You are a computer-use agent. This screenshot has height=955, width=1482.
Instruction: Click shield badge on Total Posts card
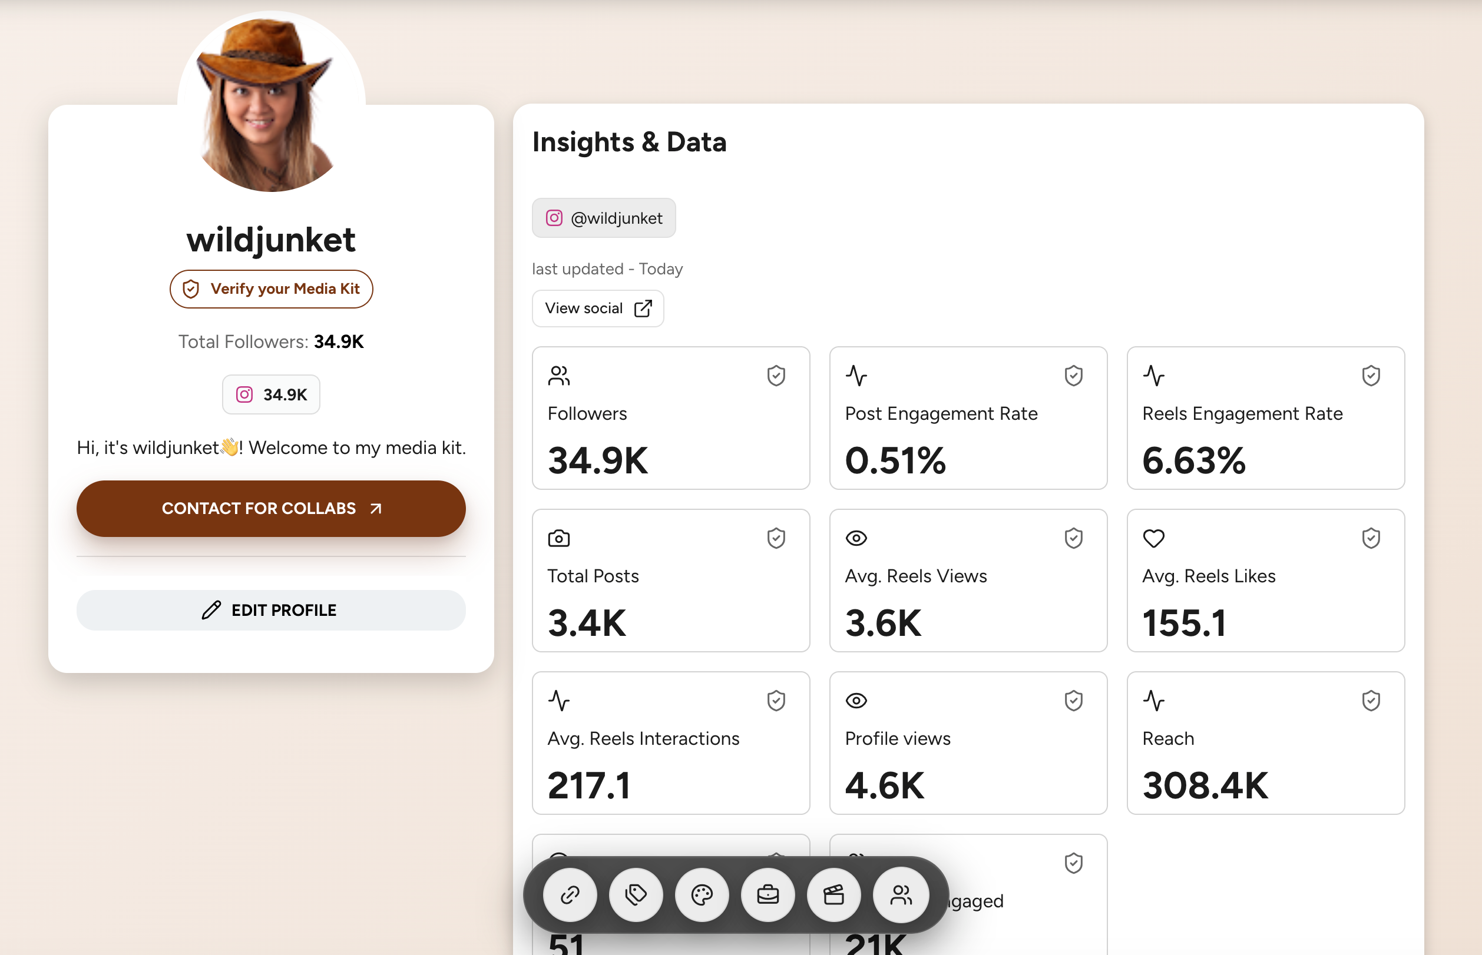tap(776, 538)
